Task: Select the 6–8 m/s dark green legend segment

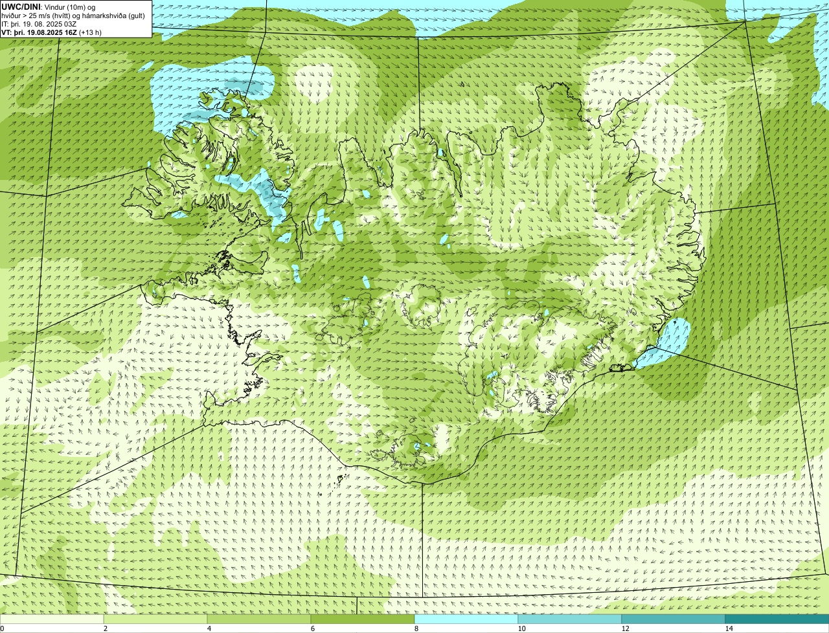Action: tap(363, 619)
